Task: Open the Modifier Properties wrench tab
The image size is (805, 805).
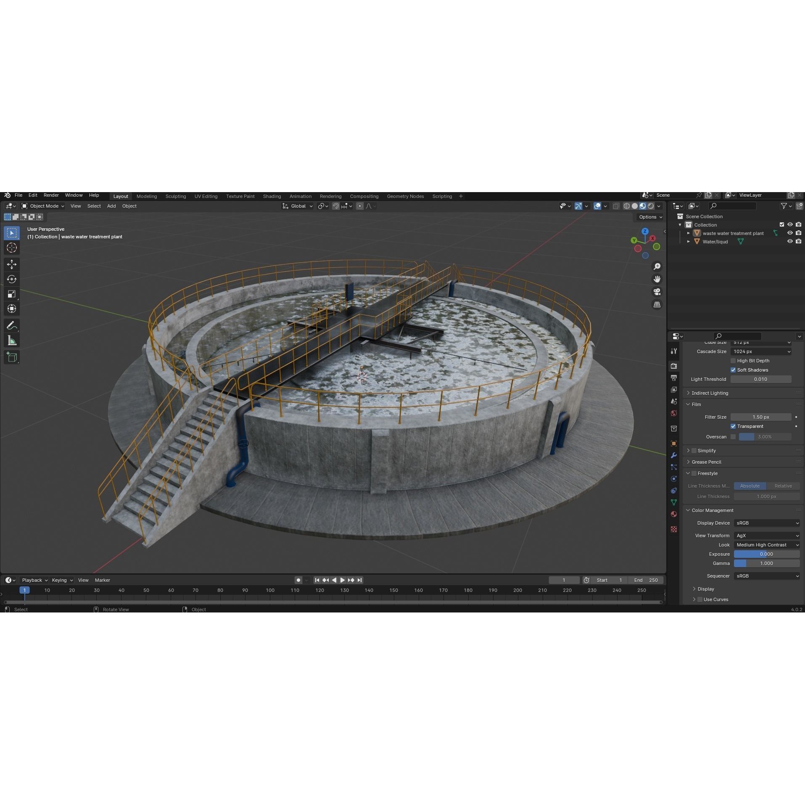Action: [x=674, y=455]
